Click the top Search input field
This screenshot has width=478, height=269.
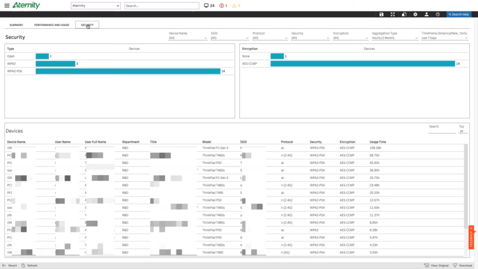click(161, 6)
